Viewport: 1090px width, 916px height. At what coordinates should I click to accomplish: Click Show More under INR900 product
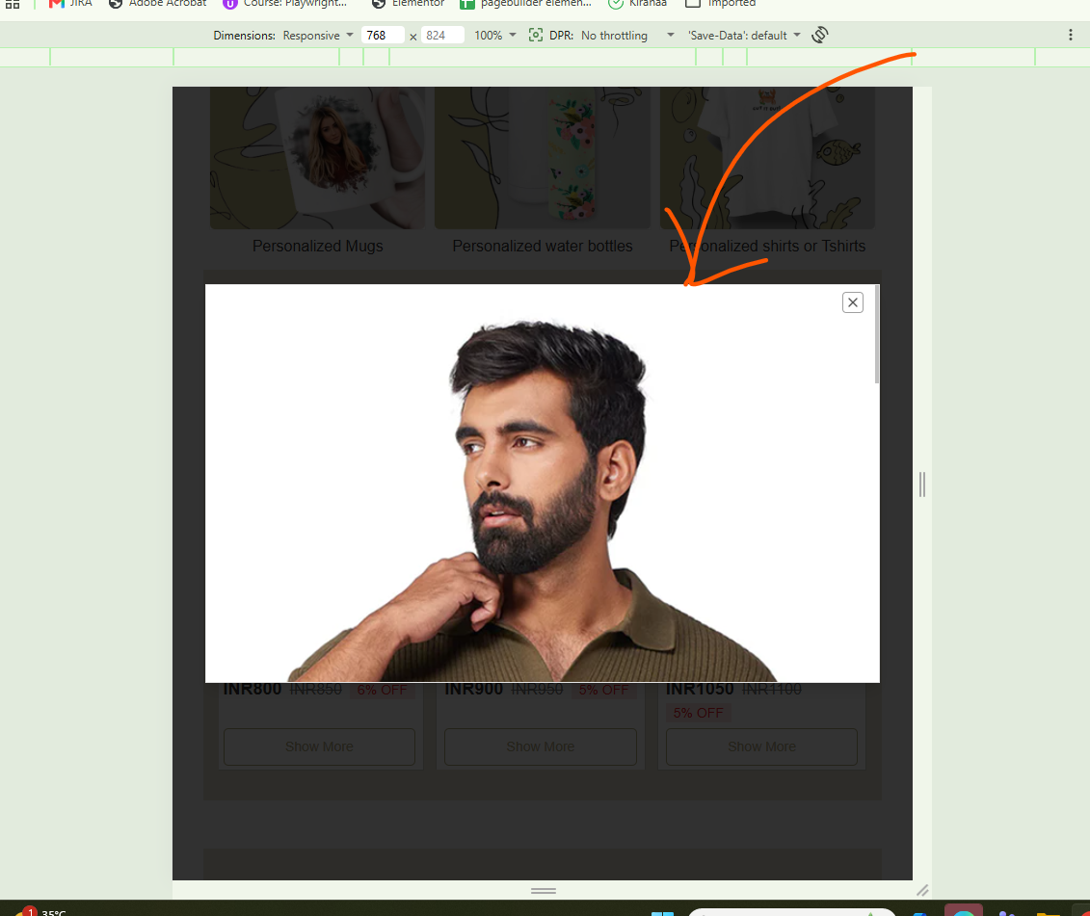point(540,746)
